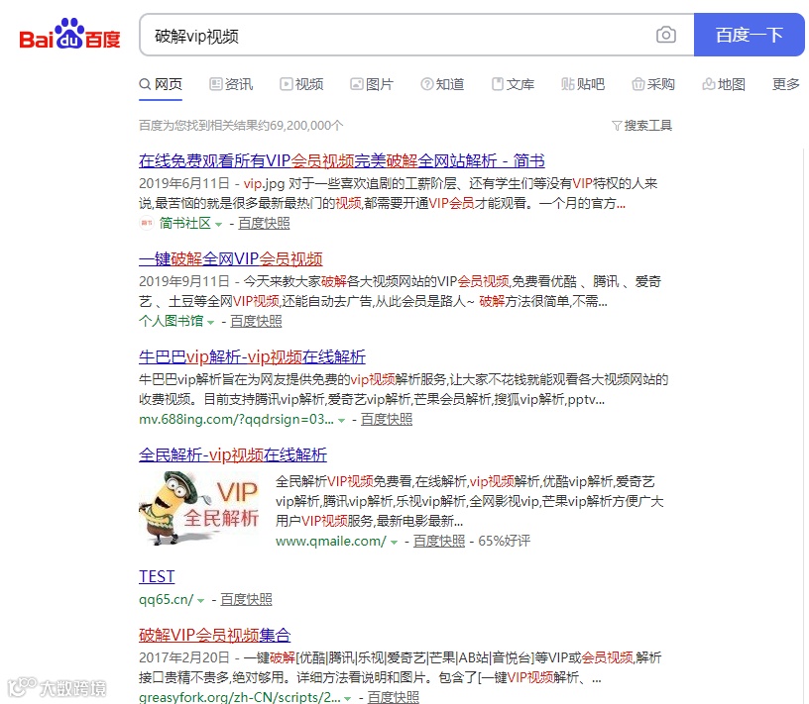
Task: Expand dropdown arrow next to qq65.cn
Action: tap(200, 601)
